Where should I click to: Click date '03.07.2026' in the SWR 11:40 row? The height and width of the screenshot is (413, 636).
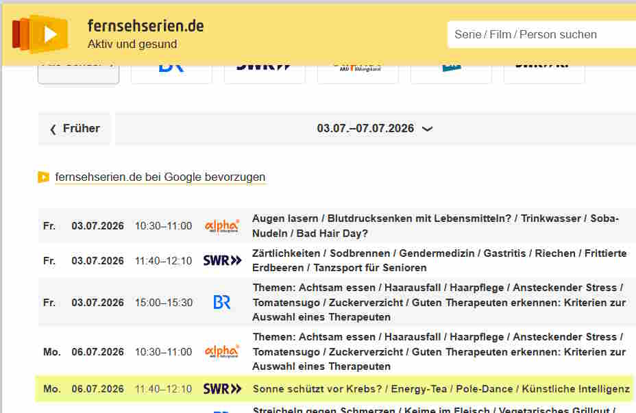[x=98, y=260]
